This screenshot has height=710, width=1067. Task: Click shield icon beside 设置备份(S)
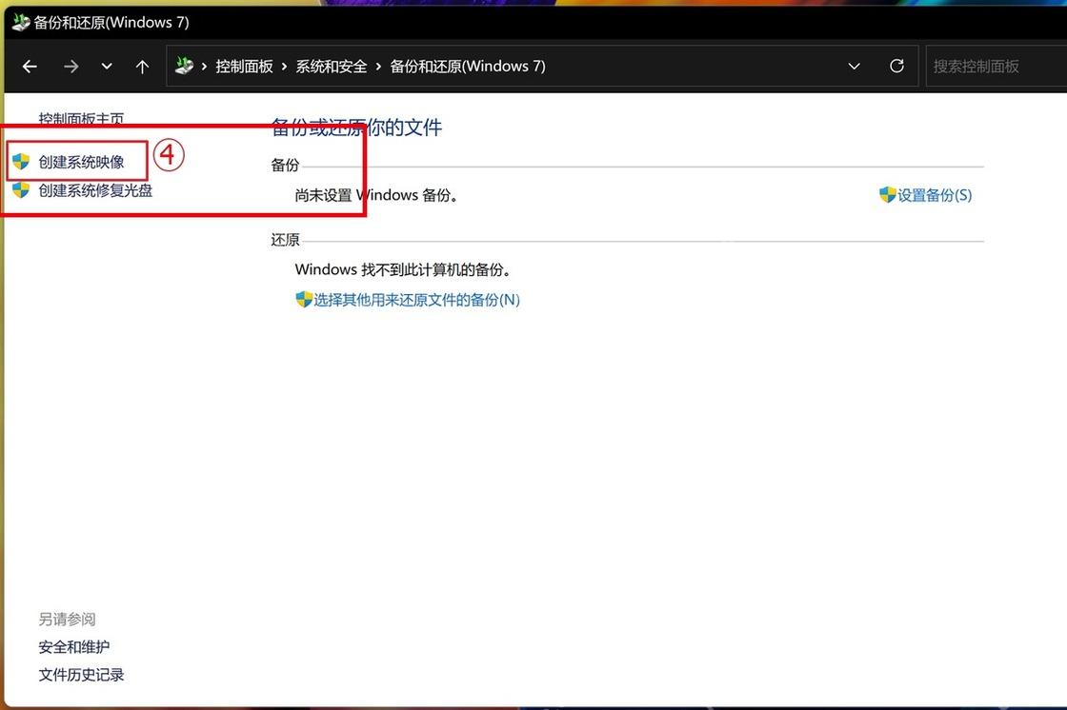pyautogui.click(x=887, y=194)
